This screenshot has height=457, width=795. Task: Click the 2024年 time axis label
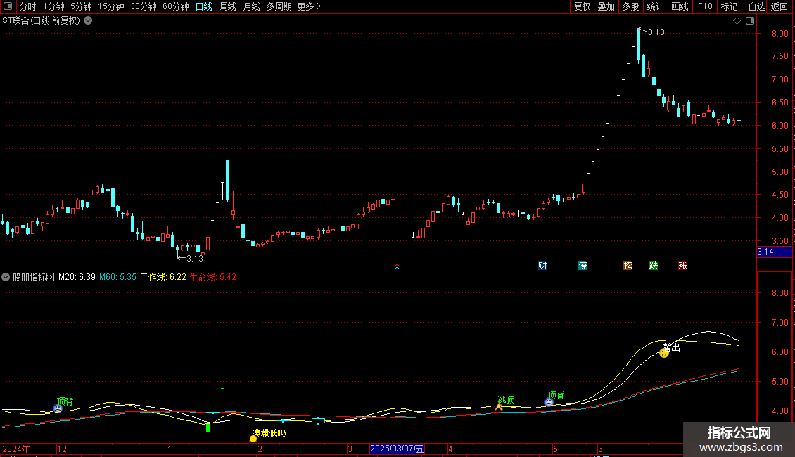16,449
